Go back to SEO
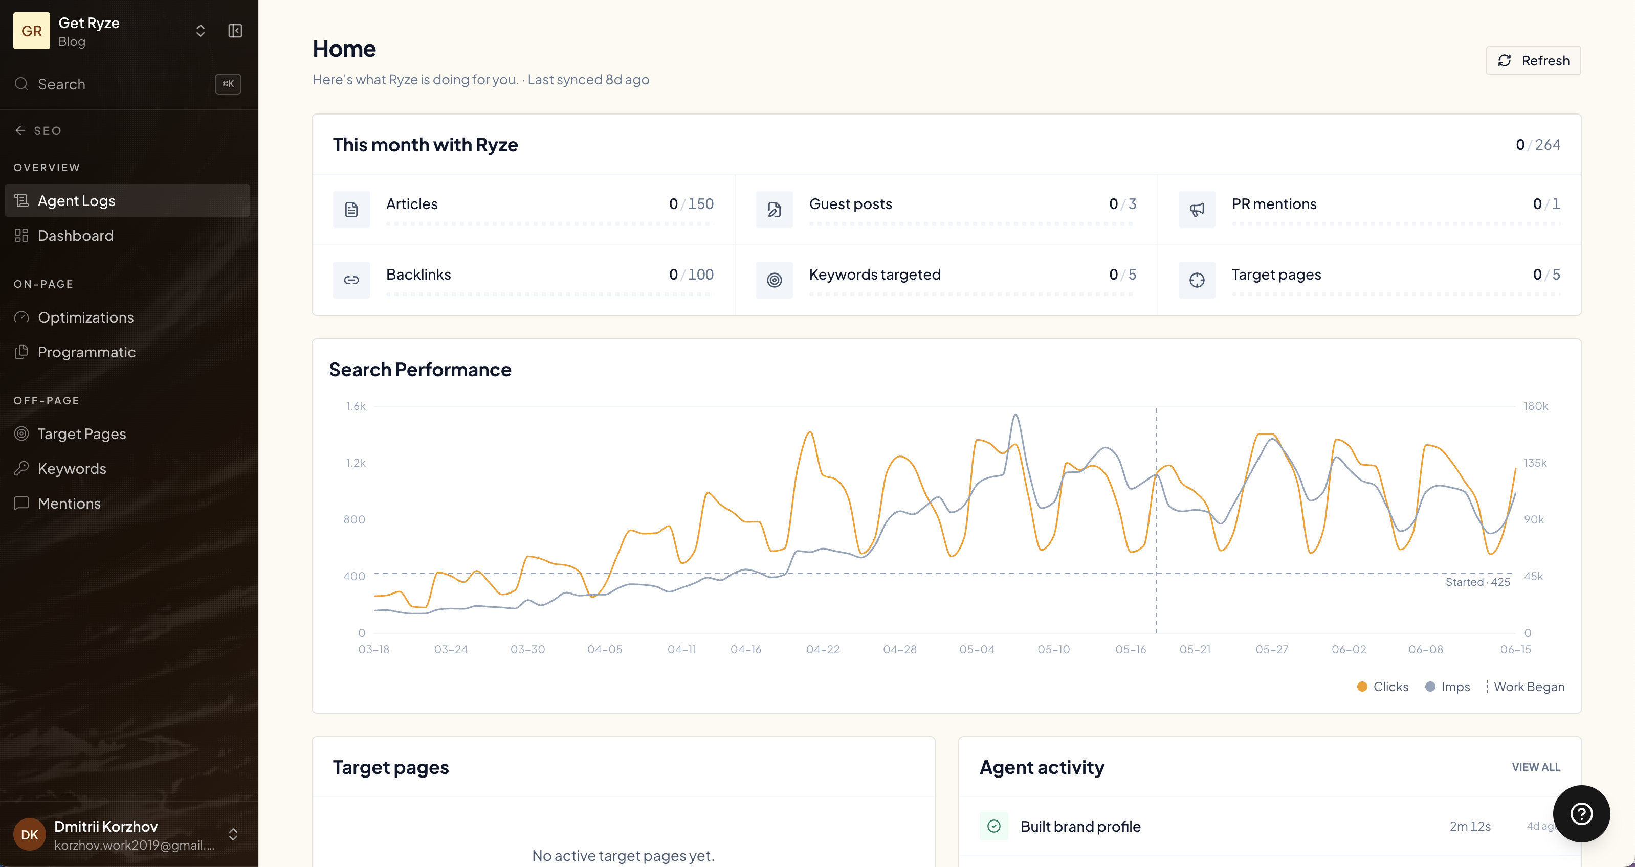Viewport: 1635px width, 867px height. [x=38, y=130]
